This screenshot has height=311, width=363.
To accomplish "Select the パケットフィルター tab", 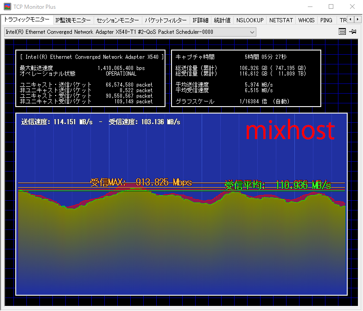I will pyautogui.click(x=166, y=20).
